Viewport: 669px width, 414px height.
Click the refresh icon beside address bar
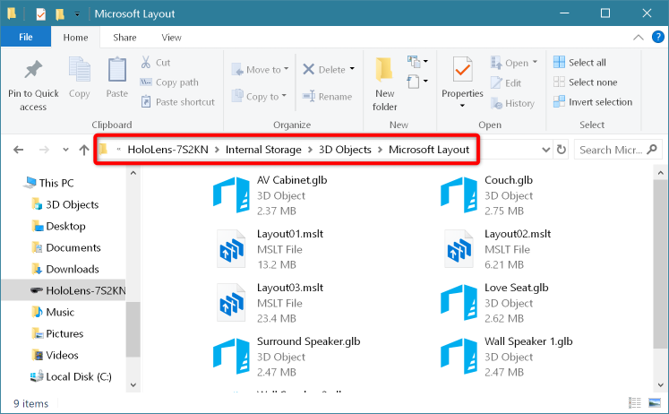(x=562, y=150)
